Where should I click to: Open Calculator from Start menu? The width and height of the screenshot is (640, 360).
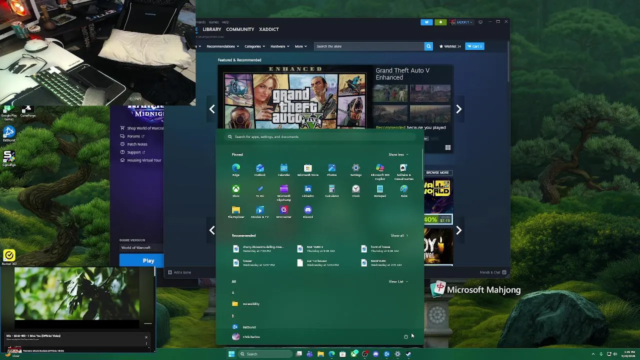pos(332,190)
